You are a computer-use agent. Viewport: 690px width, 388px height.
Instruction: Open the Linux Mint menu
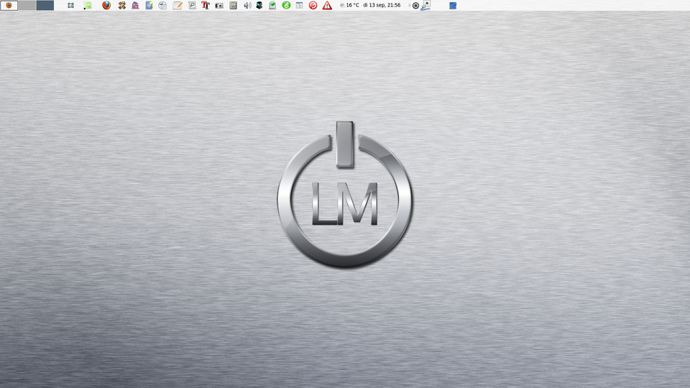tap(88, 5)
